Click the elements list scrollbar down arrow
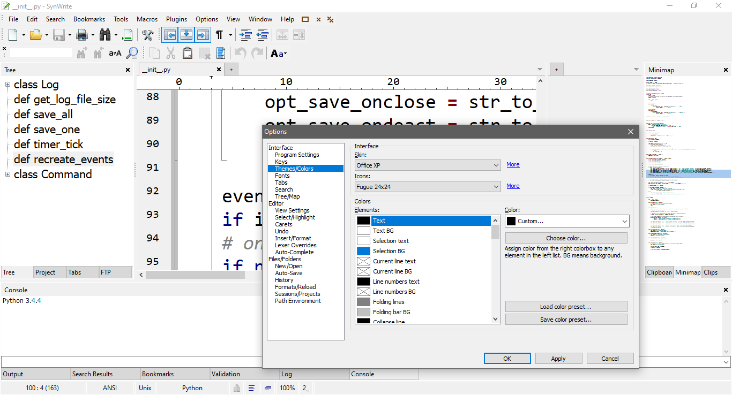 click(x=496, y=319)
